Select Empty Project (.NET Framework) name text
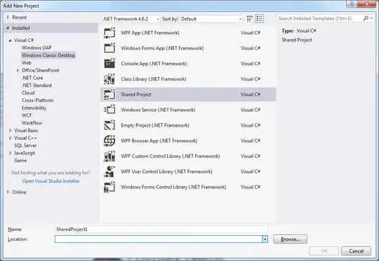The height and width of the screenshot is (261, 379). [x=155, y=125]
